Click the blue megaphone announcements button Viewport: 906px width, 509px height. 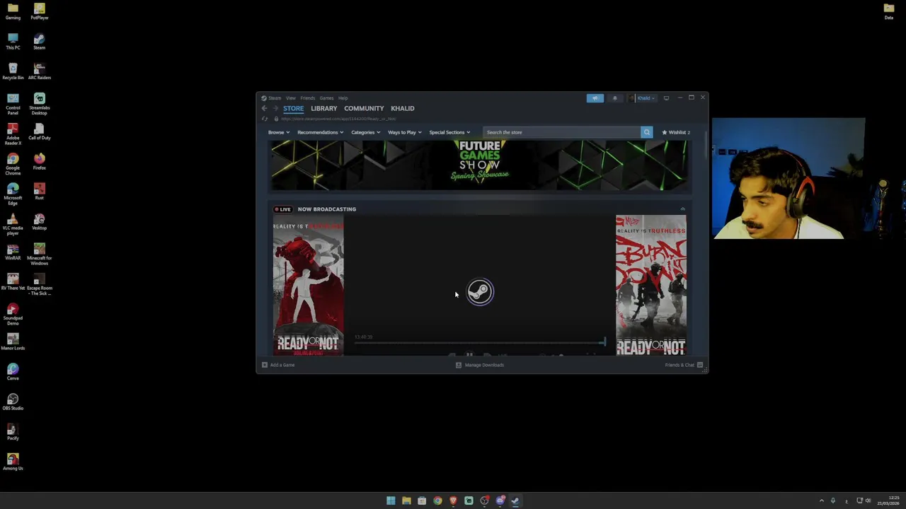[x=595, y=98]
